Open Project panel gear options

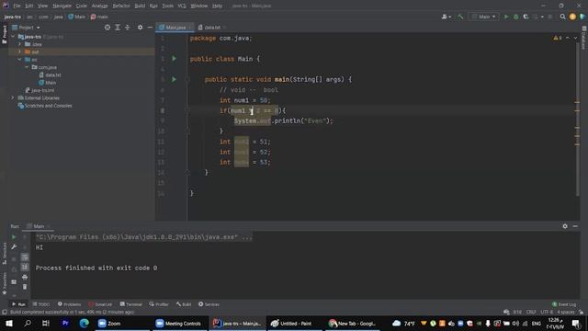[x=140, y=28]
